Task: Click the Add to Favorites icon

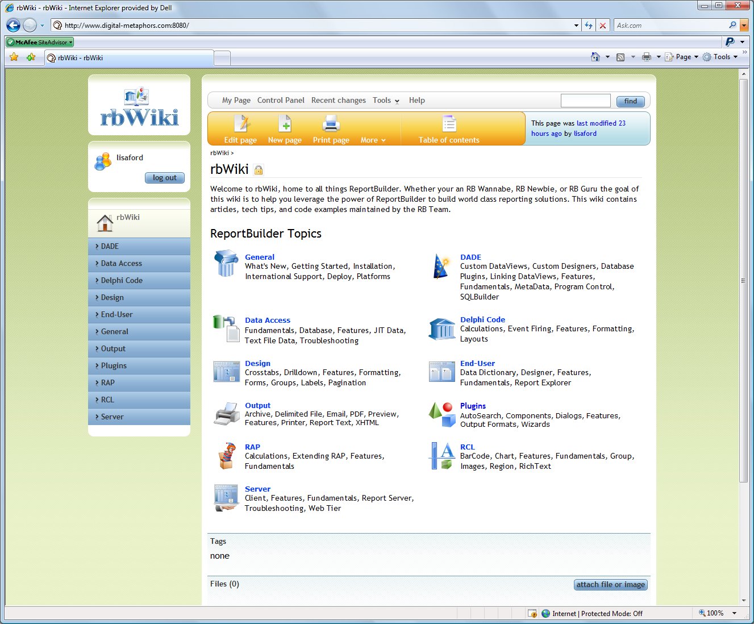Action: [31, 57]
